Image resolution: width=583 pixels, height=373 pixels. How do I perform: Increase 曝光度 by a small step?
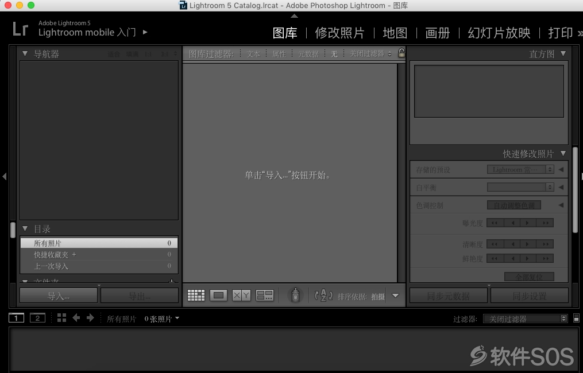tap(528, 223)
